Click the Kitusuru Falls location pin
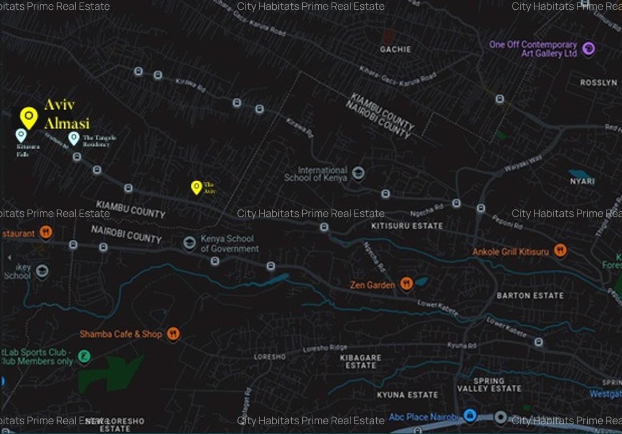 21,135
